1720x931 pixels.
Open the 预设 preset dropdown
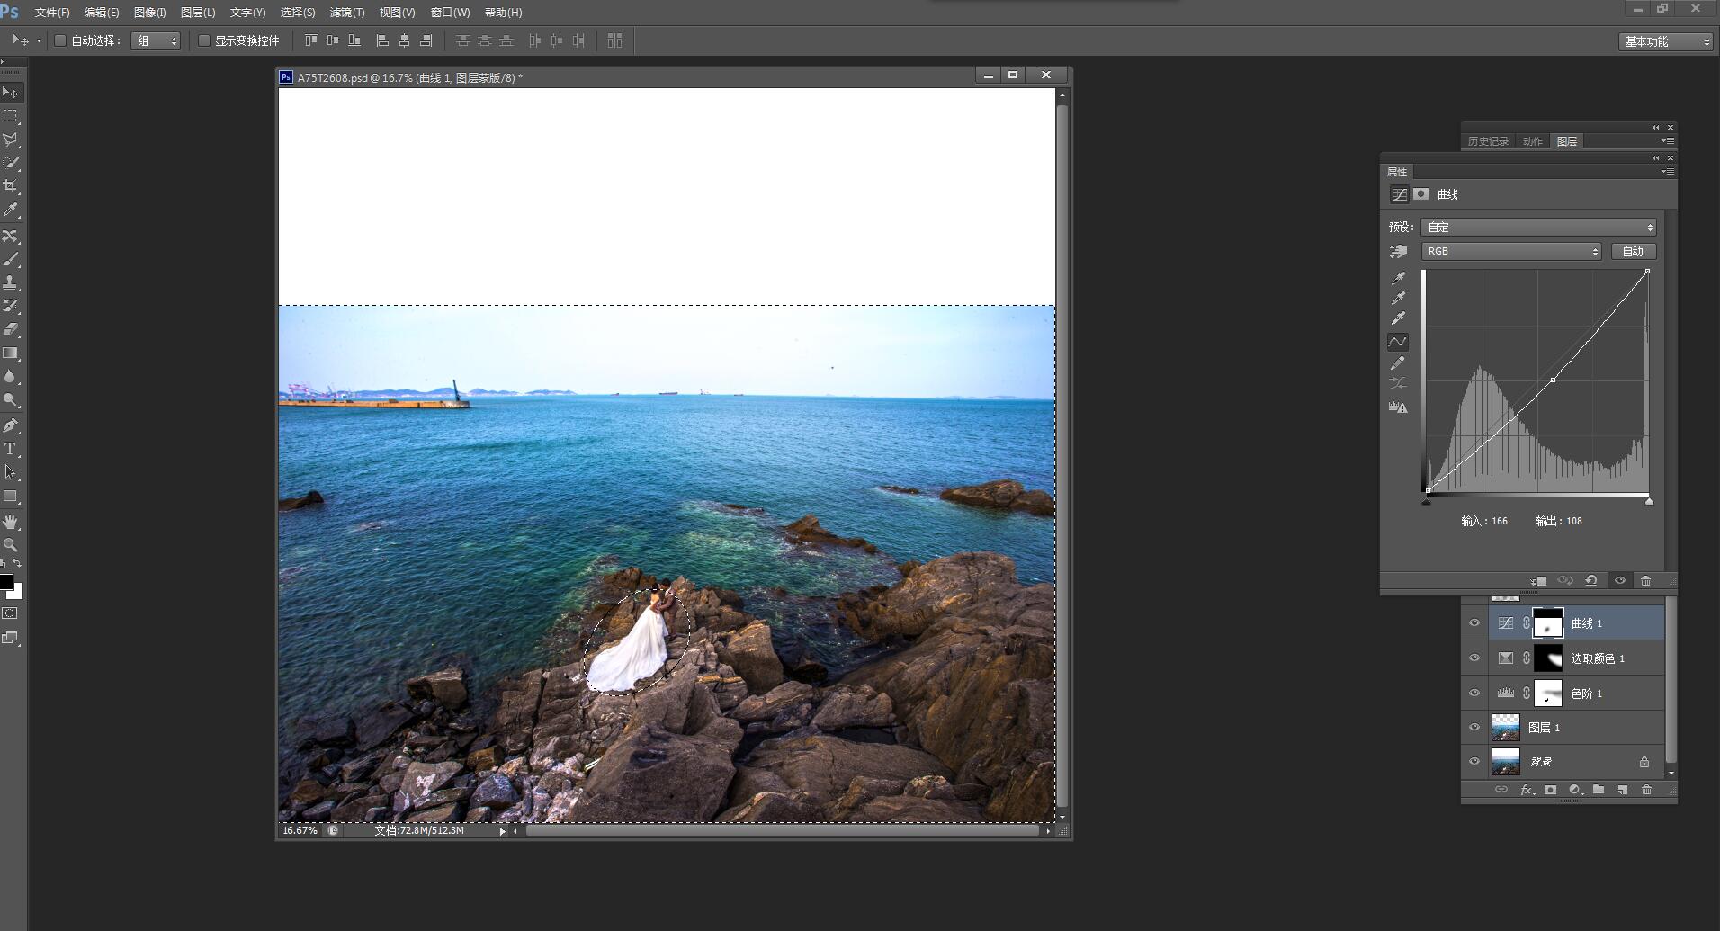(x=1538, y=228)
